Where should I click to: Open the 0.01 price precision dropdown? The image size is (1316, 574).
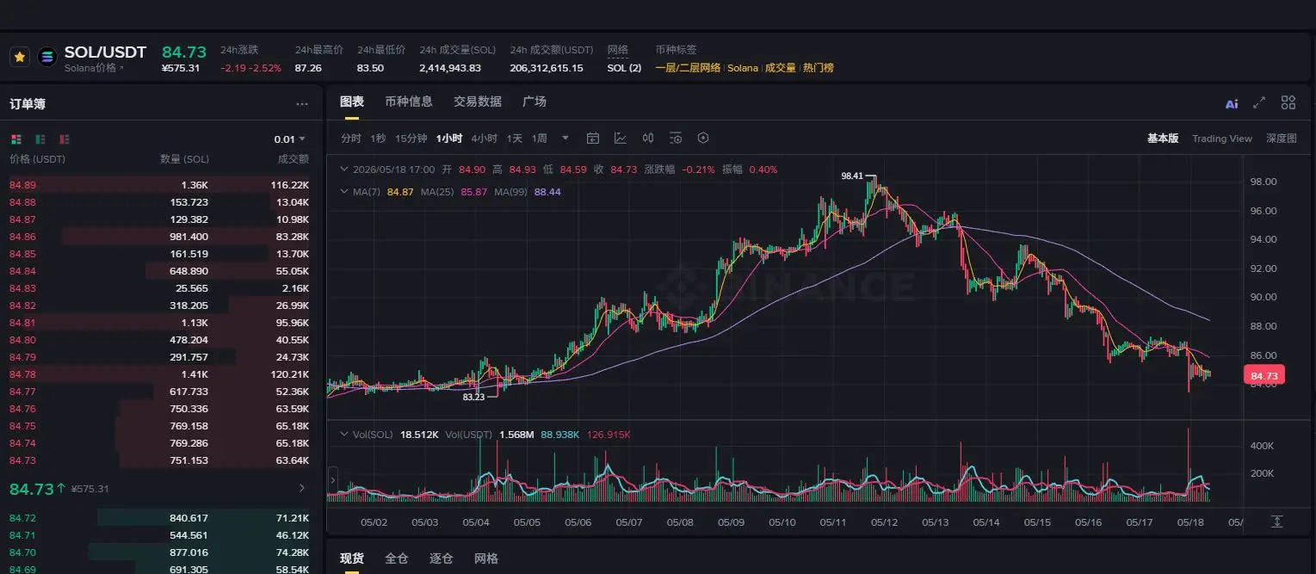290,139
